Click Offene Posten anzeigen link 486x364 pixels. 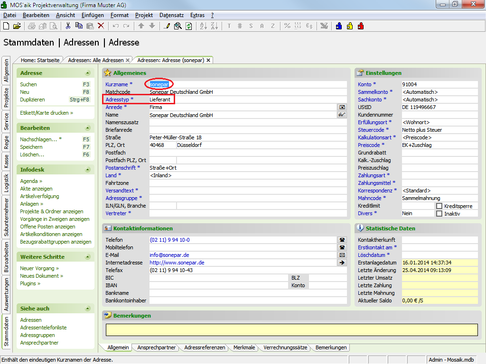click(x=47, y=227)
